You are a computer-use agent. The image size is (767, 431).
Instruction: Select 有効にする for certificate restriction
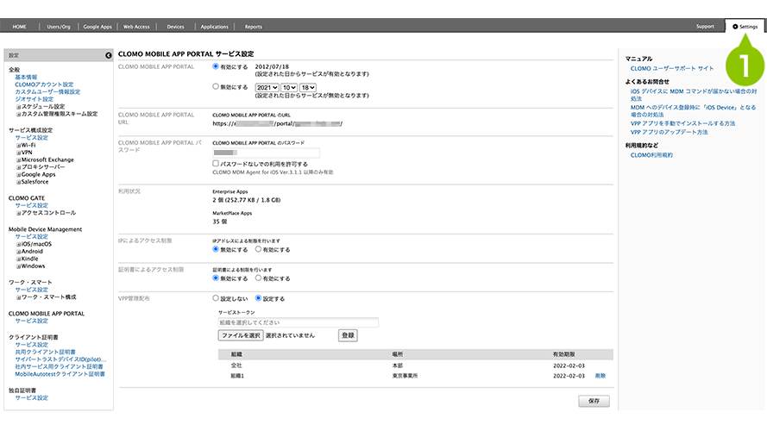[258, 278]
